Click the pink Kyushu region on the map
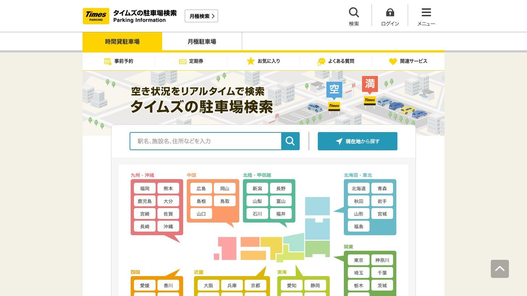The height and width of the screenshot is (296, 527). [227, 249]
